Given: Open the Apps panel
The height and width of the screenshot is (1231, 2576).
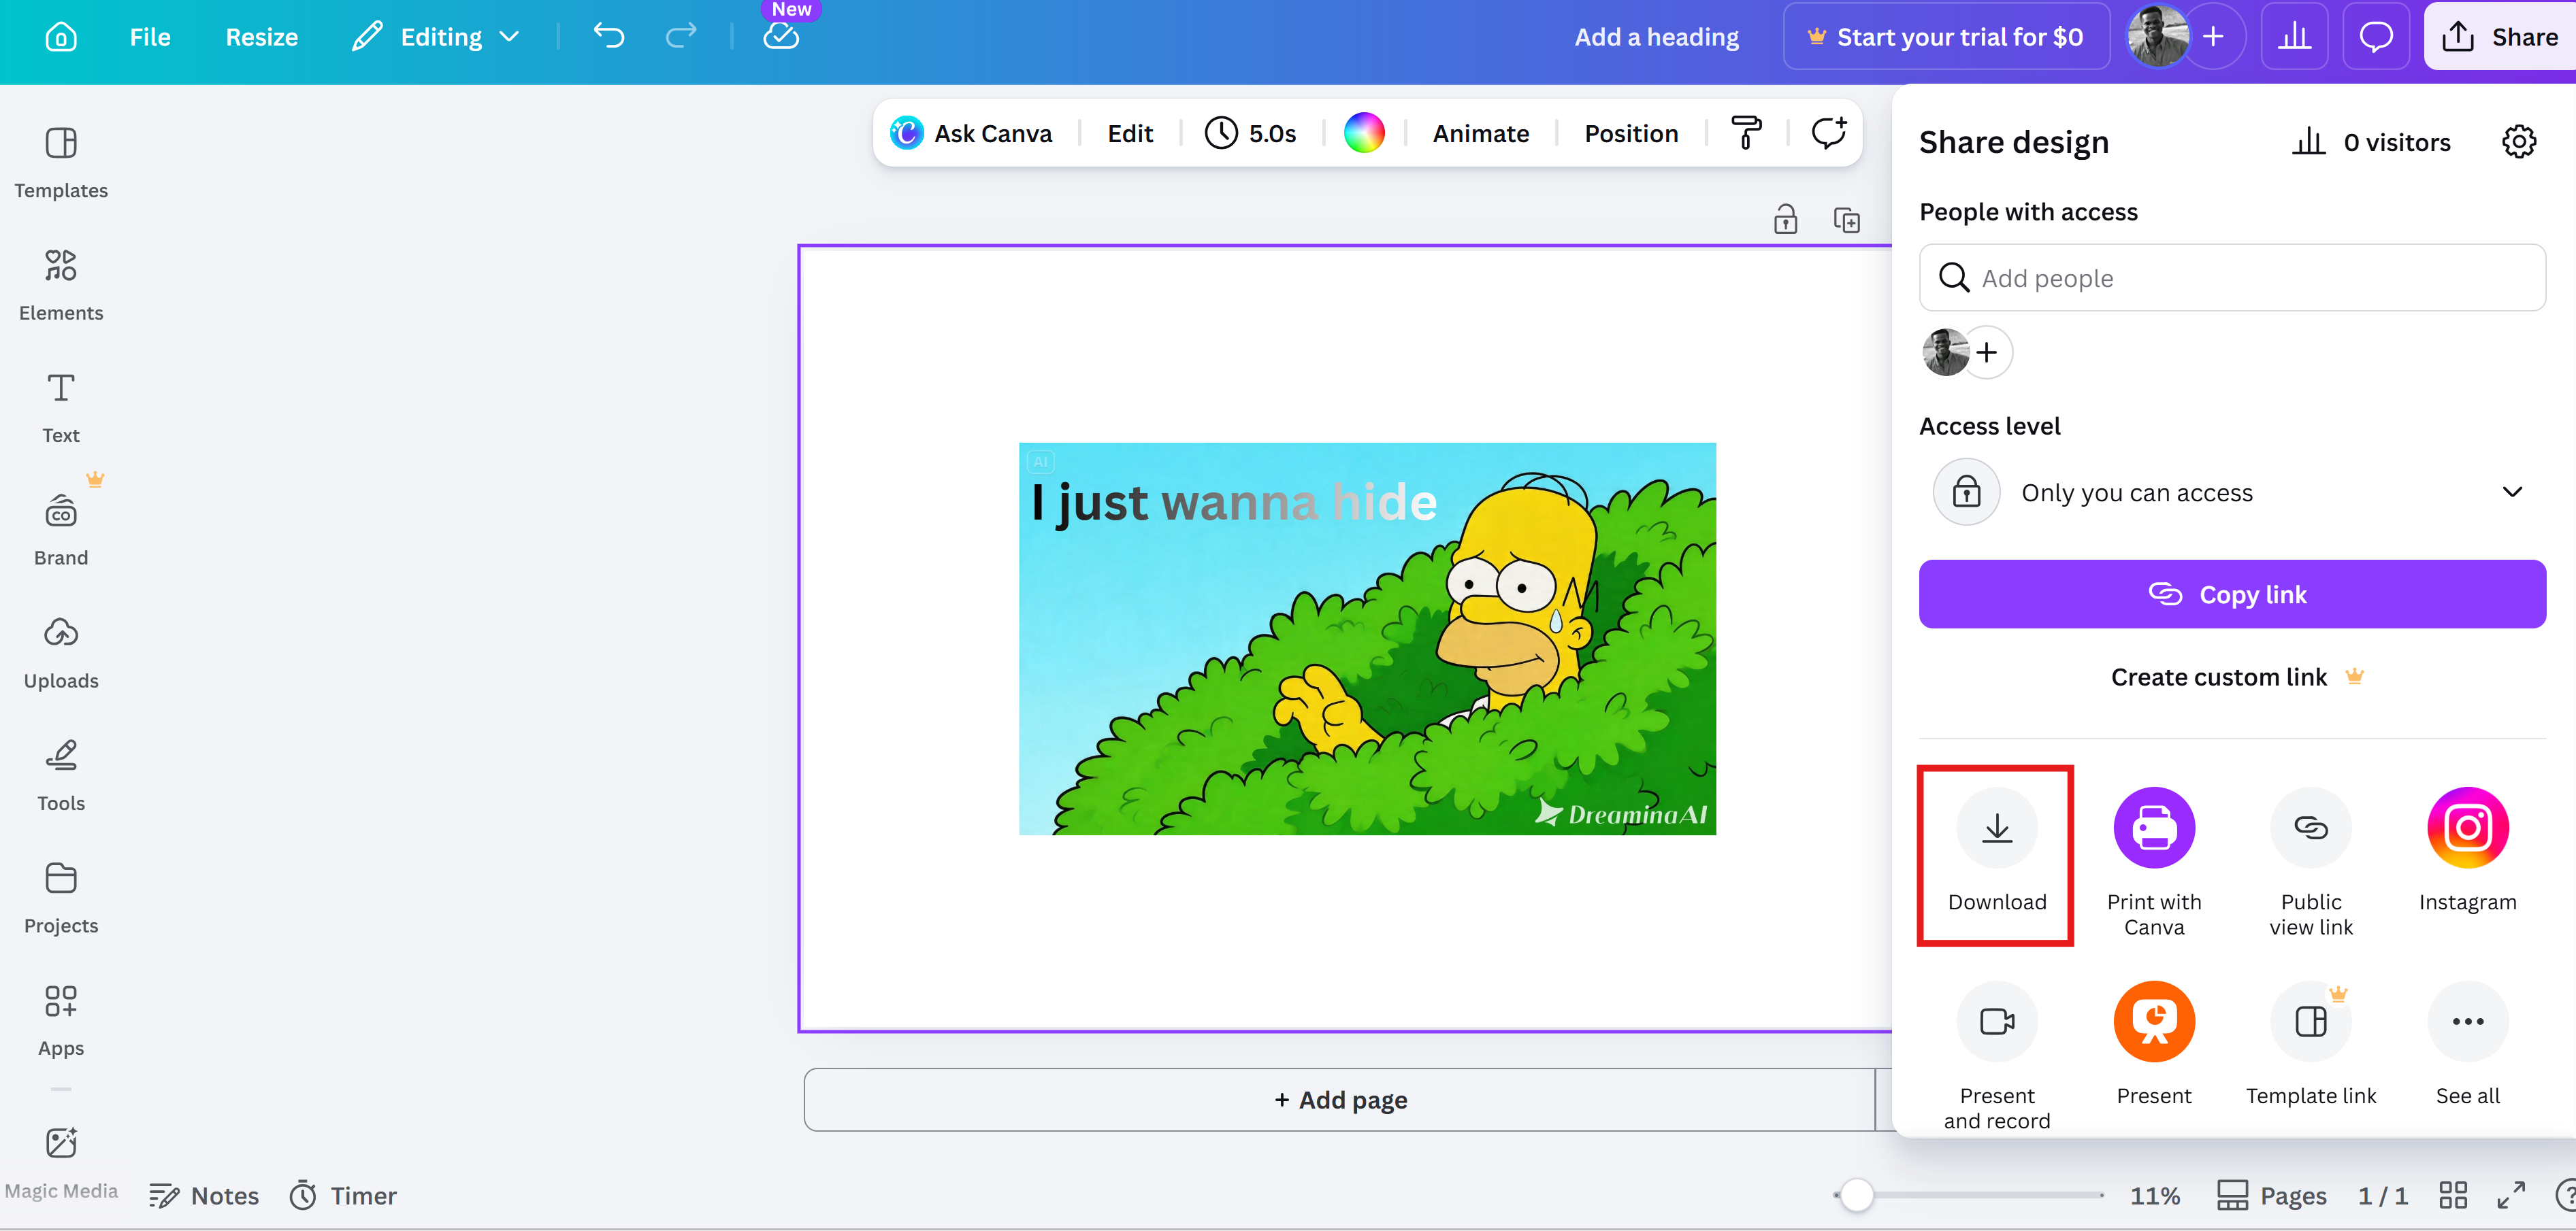Looking at the screenshot, I should tap(61, 1021).
